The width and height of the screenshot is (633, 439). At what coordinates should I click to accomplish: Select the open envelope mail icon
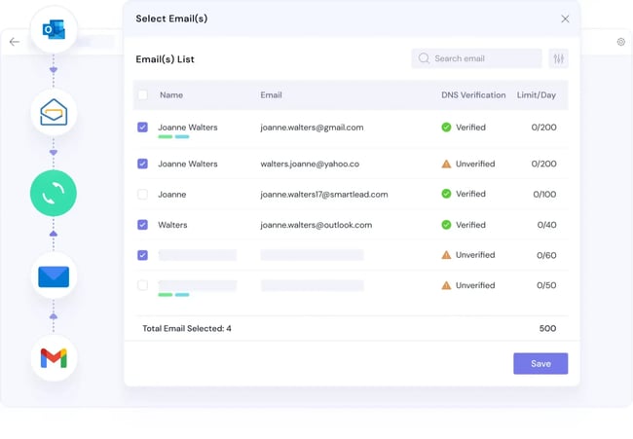click(54, 114)
